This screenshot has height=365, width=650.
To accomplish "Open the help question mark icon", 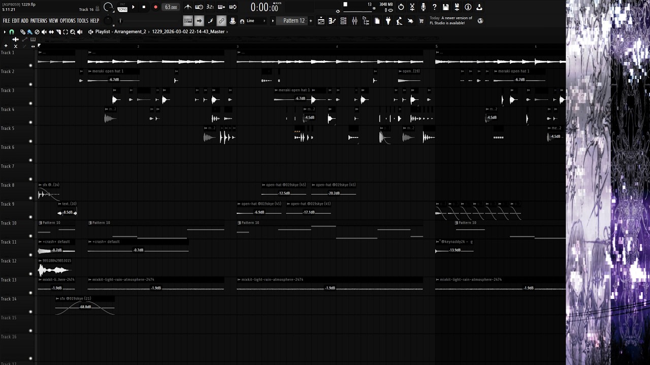I will click(434, 7).
